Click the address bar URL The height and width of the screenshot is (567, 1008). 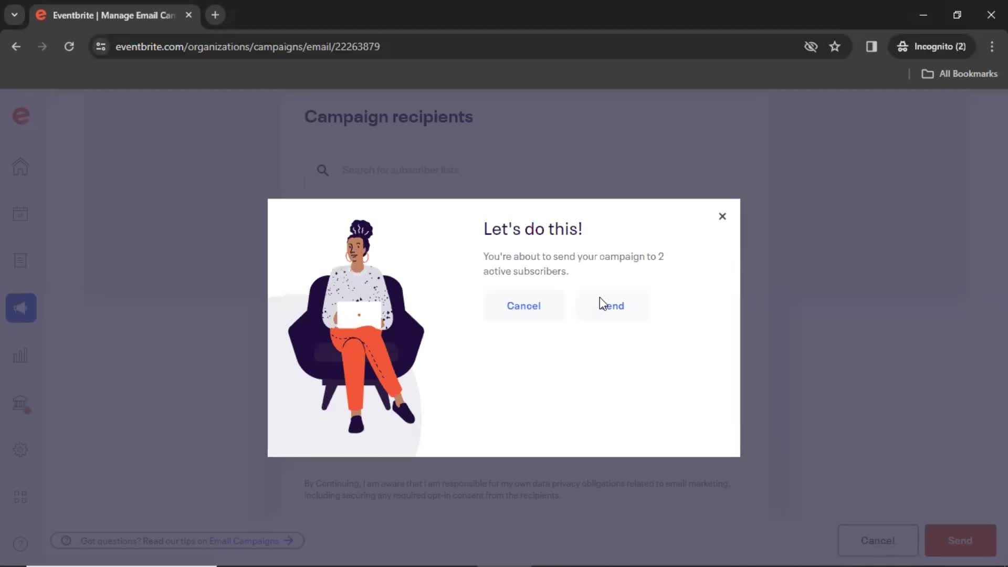pos(247,47)
